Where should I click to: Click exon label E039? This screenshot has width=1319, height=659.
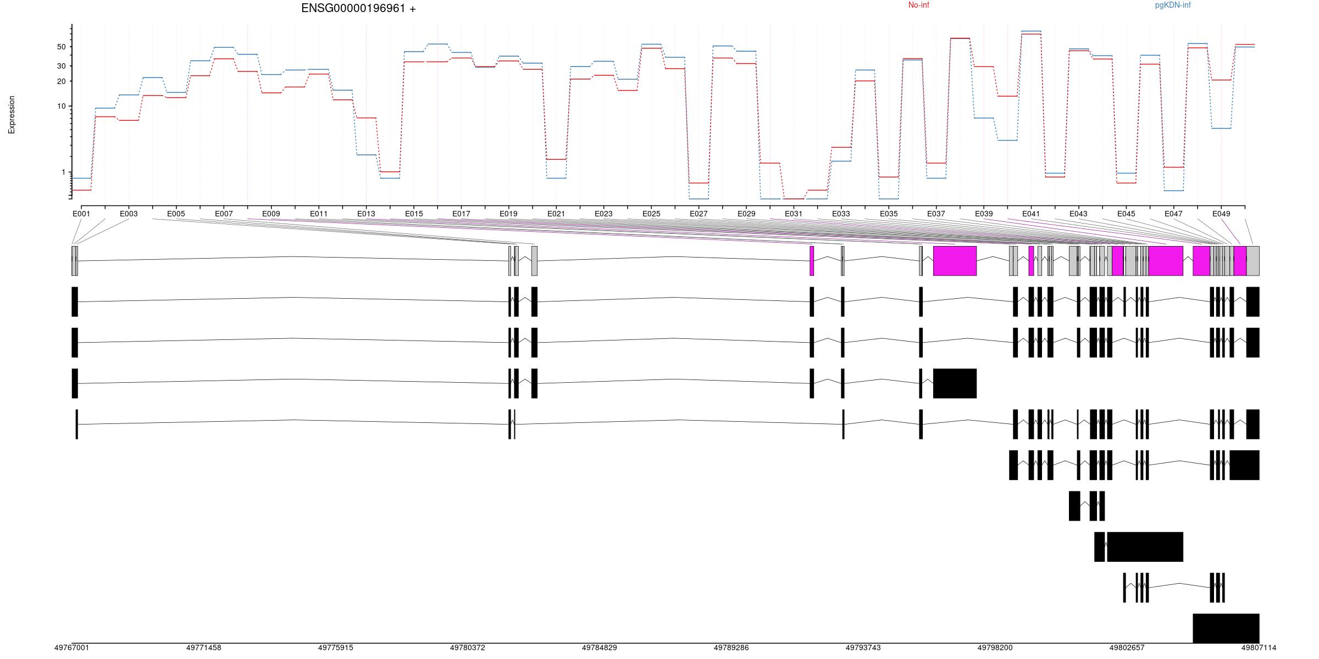pos(984,214)
